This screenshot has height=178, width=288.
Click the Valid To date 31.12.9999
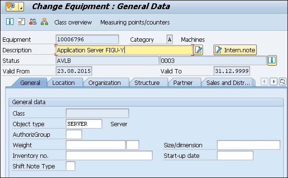tap(232, 71)
